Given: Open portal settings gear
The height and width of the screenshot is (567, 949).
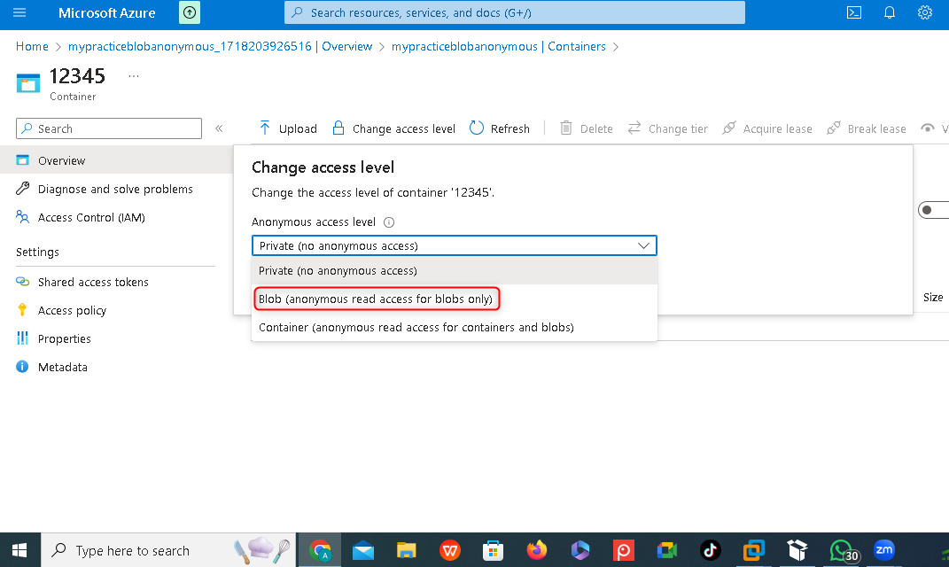Looking at the screenshot, I should [x=925, y=12].
